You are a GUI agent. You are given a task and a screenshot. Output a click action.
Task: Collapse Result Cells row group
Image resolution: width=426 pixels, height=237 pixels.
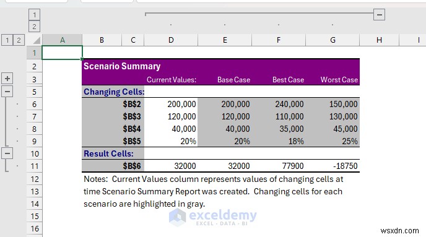7,153
